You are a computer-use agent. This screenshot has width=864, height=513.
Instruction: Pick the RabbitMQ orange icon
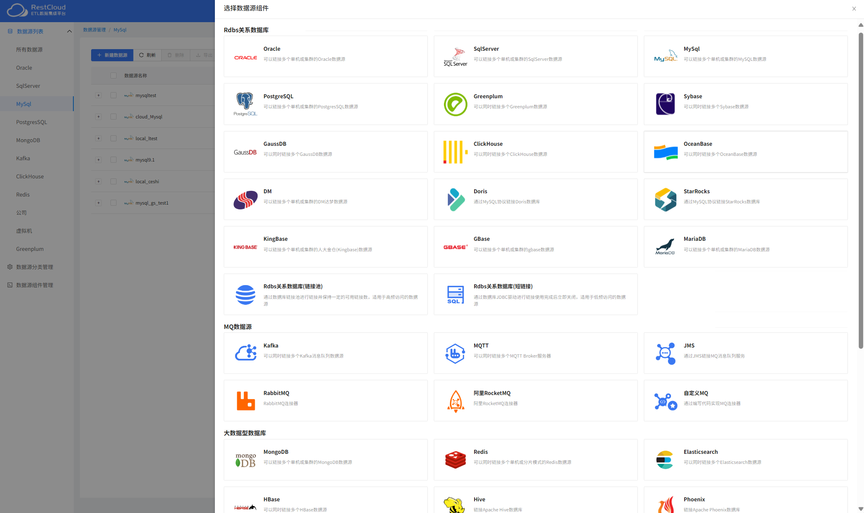pyautogui.click(x=246, y=401)
